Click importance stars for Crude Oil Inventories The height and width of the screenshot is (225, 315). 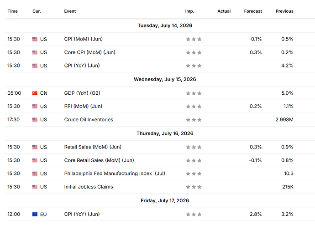click(x=194, y=120)
